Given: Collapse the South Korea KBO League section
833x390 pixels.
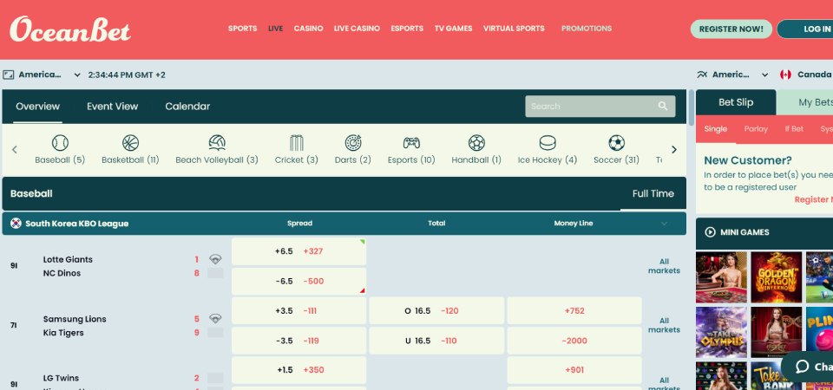Looking at the screenshot, I should (x=665, y=224).
